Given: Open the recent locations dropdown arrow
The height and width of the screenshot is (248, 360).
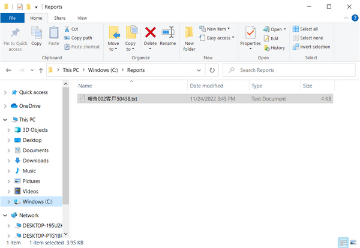Looking at the screenshot, I should point(32,70).
